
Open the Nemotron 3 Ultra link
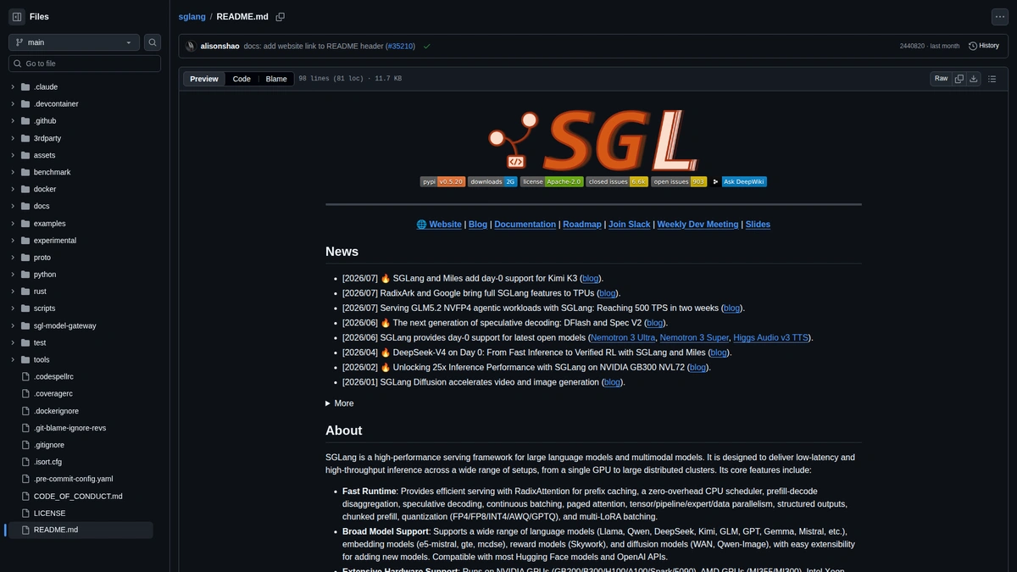(622, 337)
